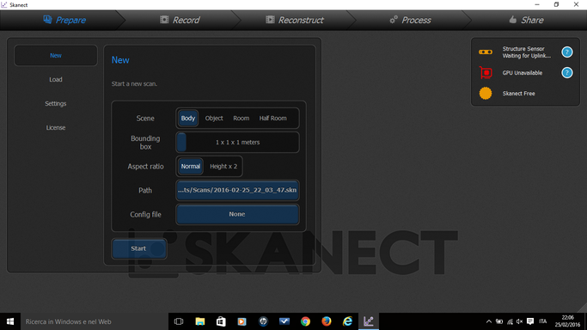
Task: Open Task View on the taskbar
Action: click(179, 321)
